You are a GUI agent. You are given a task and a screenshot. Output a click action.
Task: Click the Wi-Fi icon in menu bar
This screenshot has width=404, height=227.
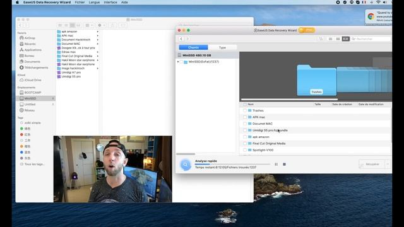(x=378, y=3)
